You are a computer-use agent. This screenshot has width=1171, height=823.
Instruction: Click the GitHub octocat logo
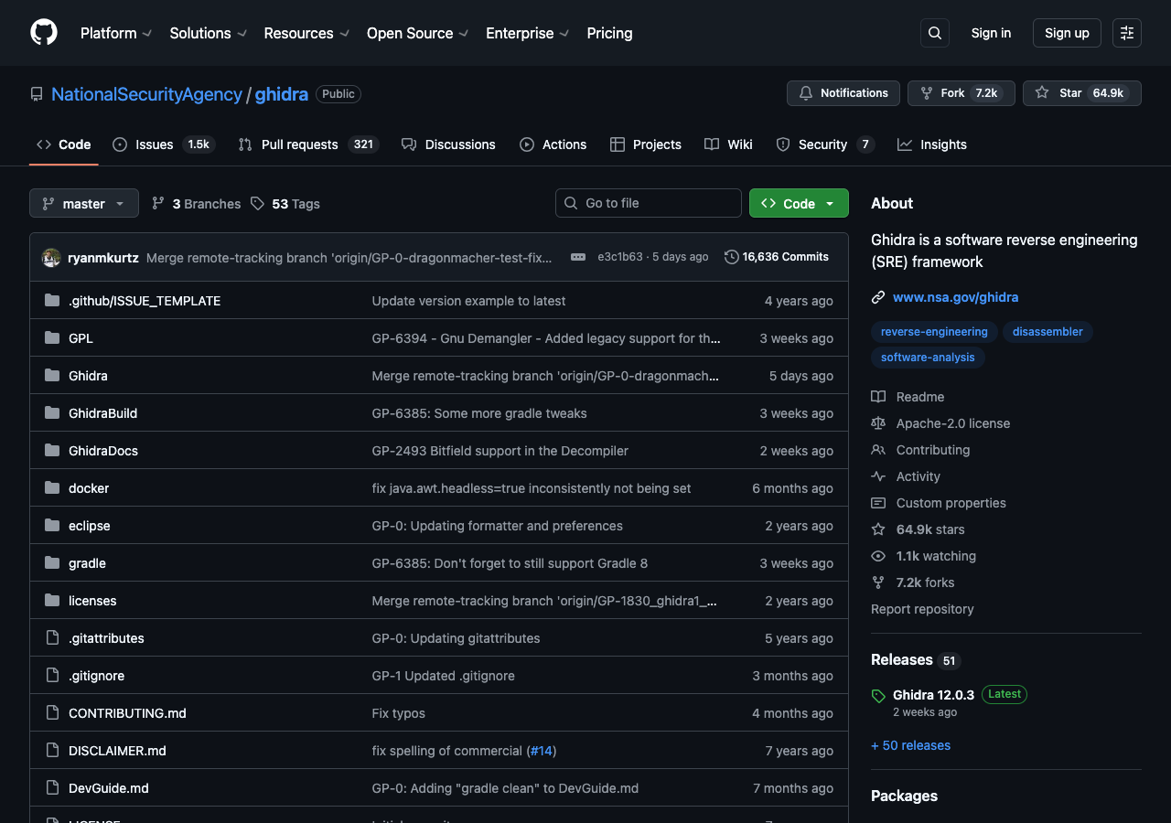coord(43,33)
